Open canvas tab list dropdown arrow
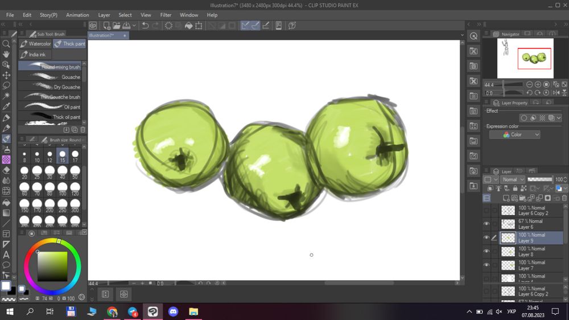This screenshot has width=569, height=320. (x=462, y=35)
